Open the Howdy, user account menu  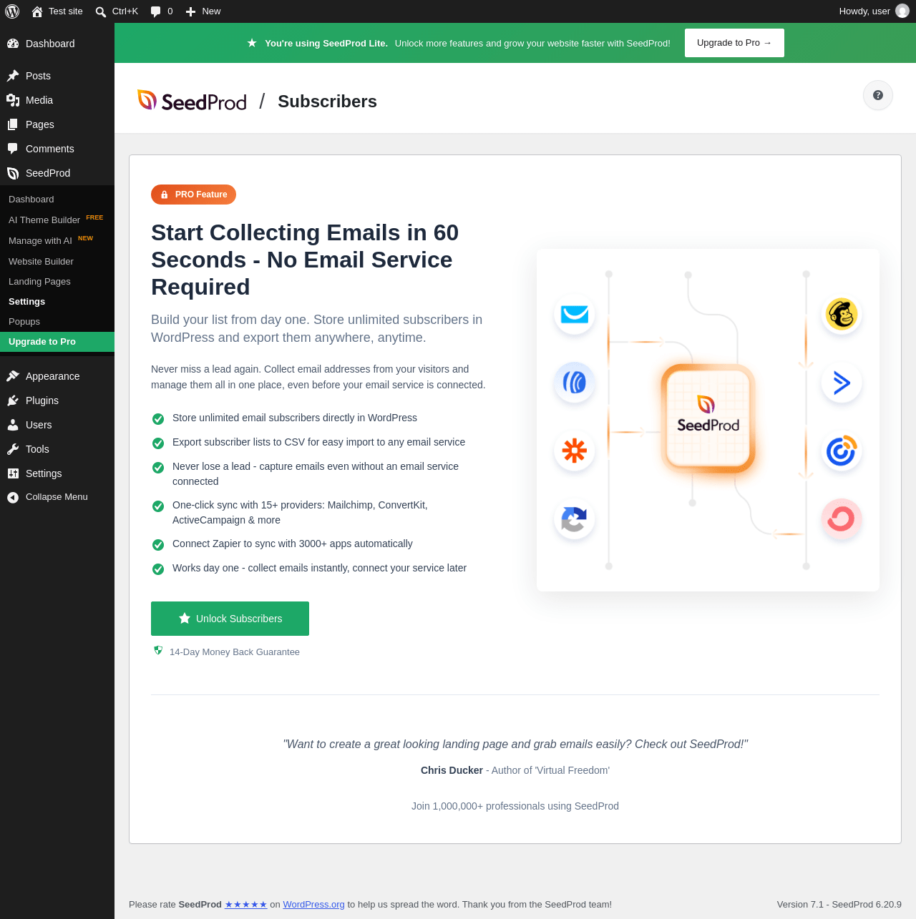coord(874,11)
